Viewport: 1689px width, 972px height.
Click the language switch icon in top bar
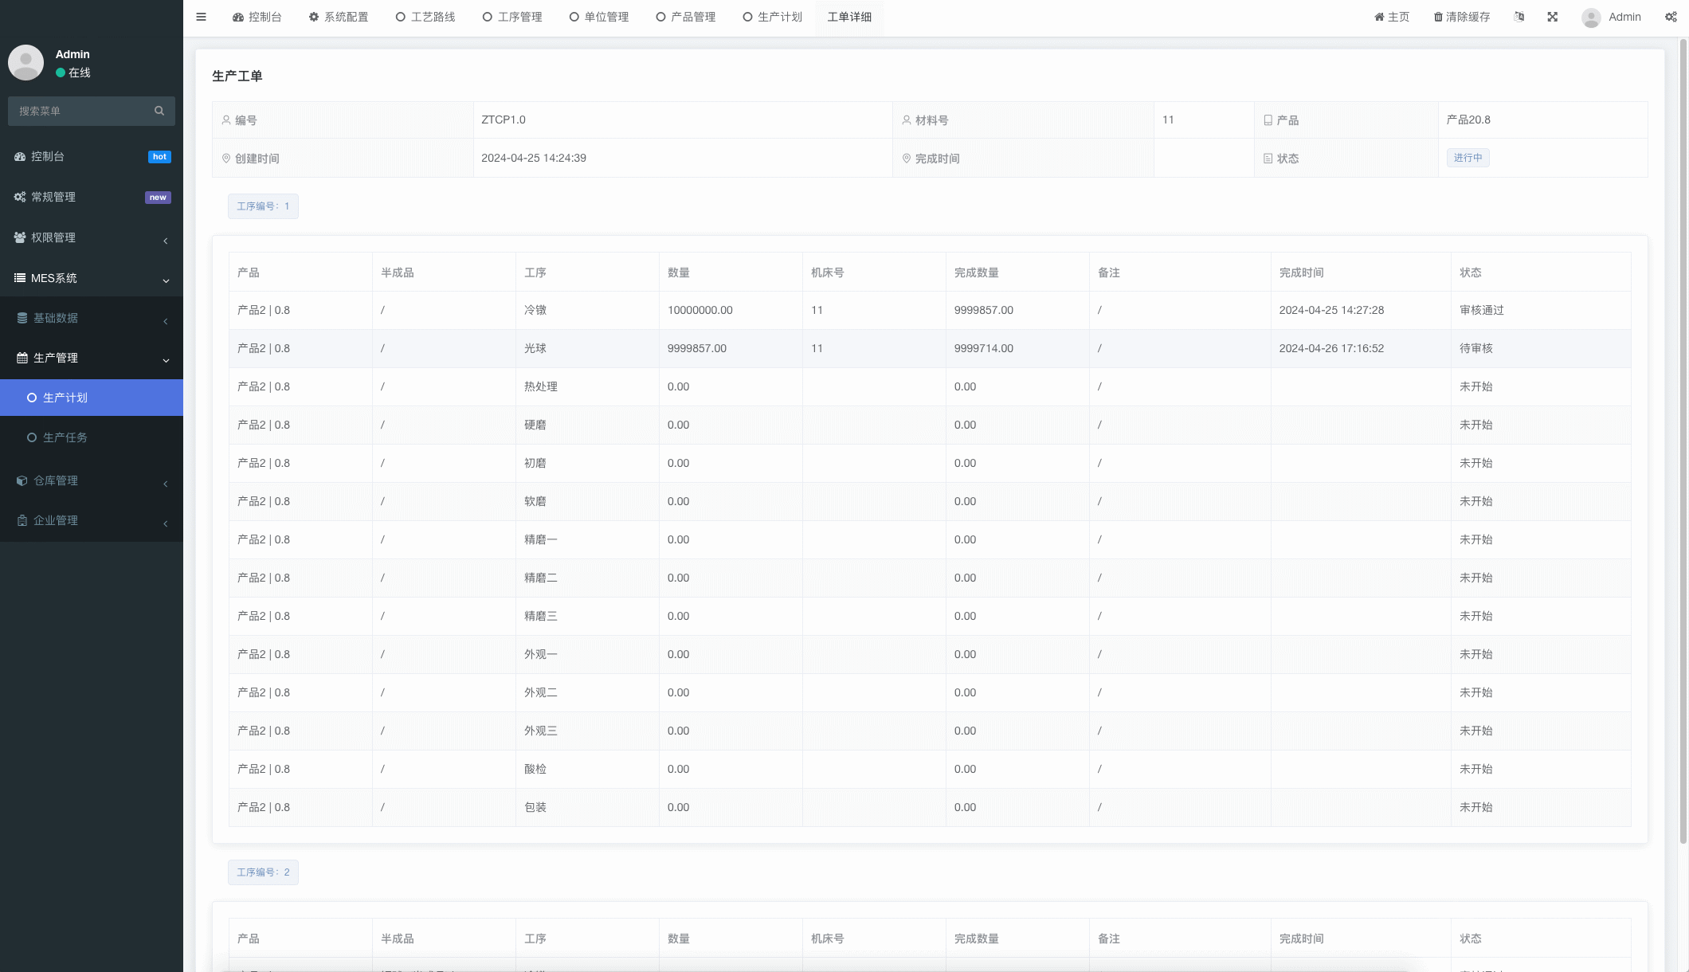(1519, 17)
